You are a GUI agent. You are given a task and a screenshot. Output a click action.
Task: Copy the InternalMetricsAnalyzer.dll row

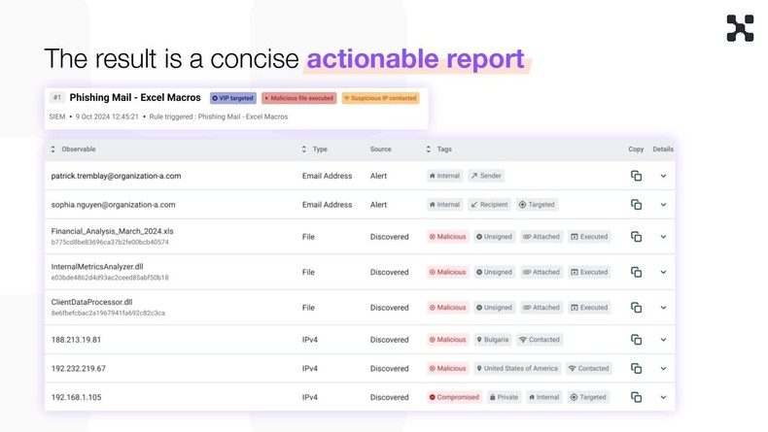click(636, 272)
